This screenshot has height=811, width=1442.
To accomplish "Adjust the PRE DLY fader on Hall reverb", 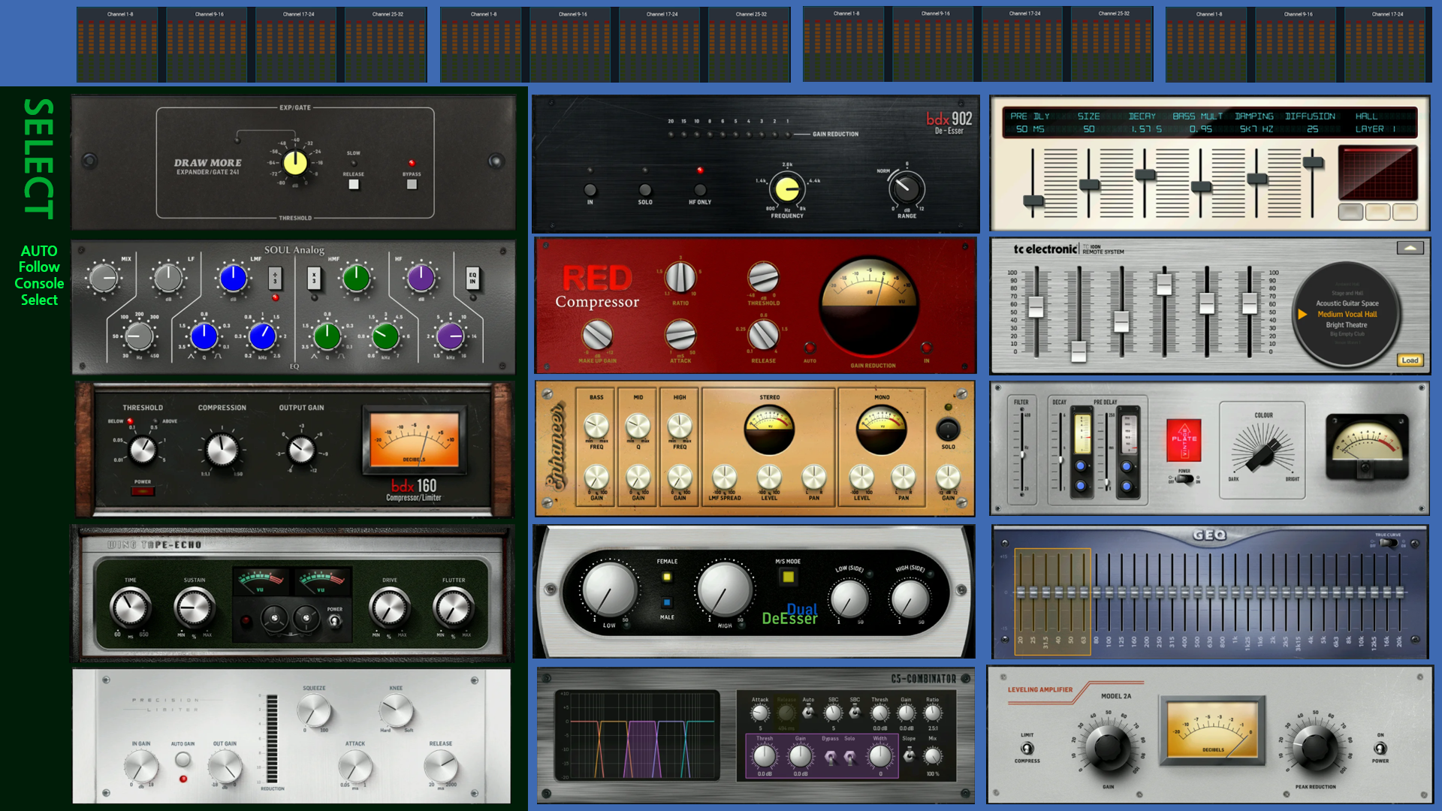I will 1033,200.
